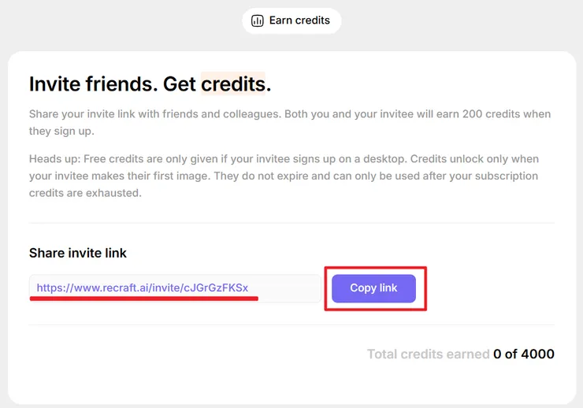The image size is (583, 408).
Task: Click the red underline beneath the invite URL
Action: click(x=143, y=299)
